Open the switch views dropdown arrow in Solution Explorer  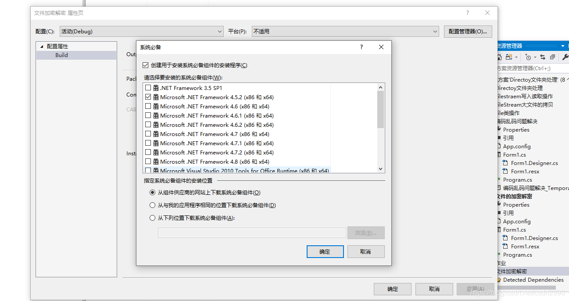click(x=516, y=57)
